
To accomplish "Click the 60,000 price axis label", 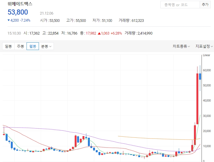I will [x=207, y=70].
